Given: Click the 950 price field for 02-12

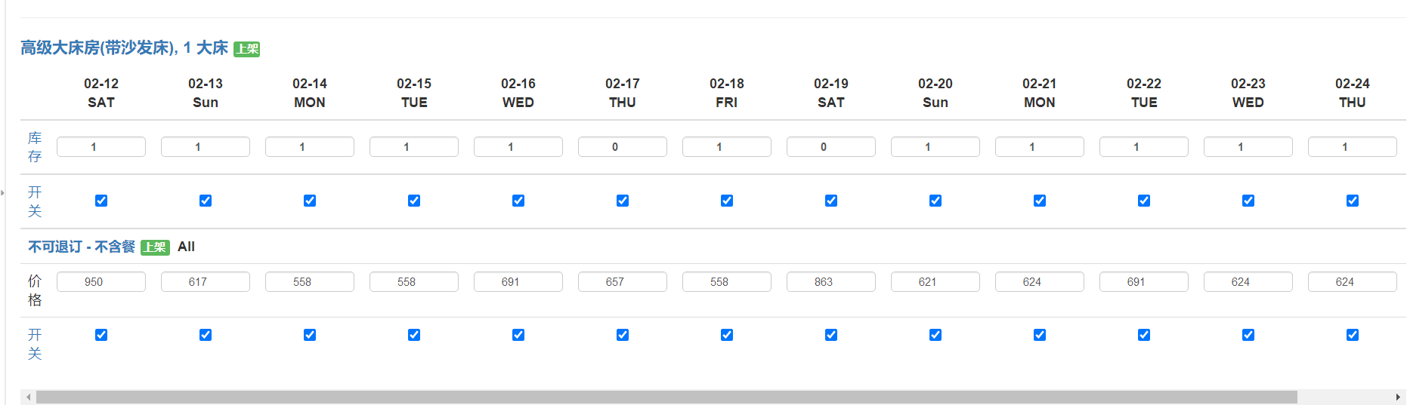Looking at the screenshot, I should pos(101,282).
